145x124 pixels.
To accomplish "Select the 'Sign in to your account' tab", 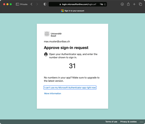I will point(73,11).
